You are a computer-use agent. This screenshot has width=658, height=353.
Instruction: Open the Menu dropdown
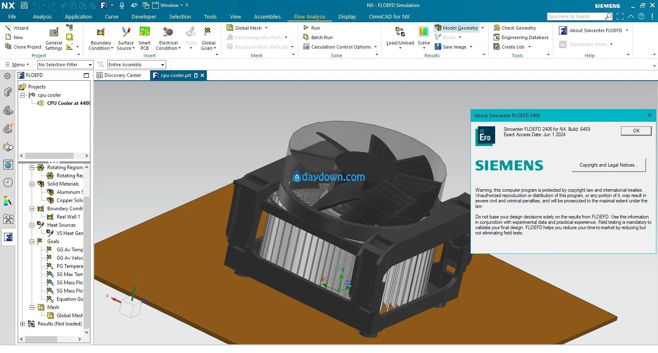pos(17,65)
